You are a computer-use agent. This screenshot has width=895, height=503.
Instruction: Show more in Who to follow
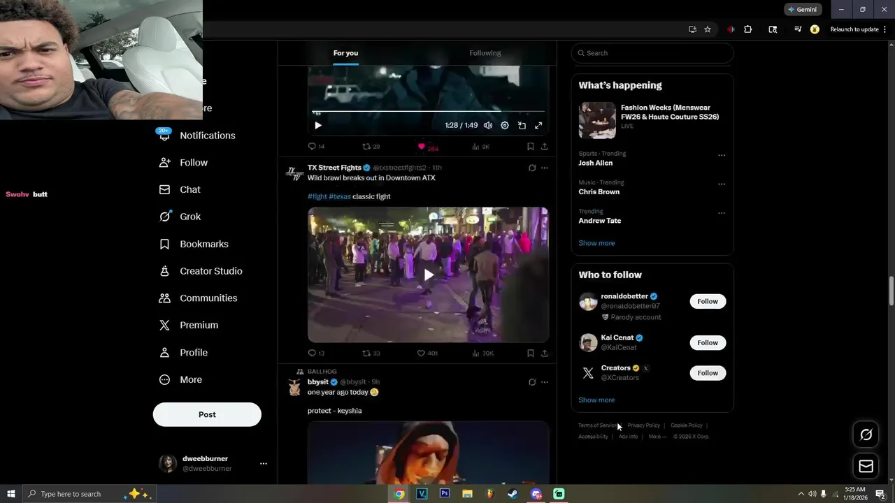coord(596,400)
